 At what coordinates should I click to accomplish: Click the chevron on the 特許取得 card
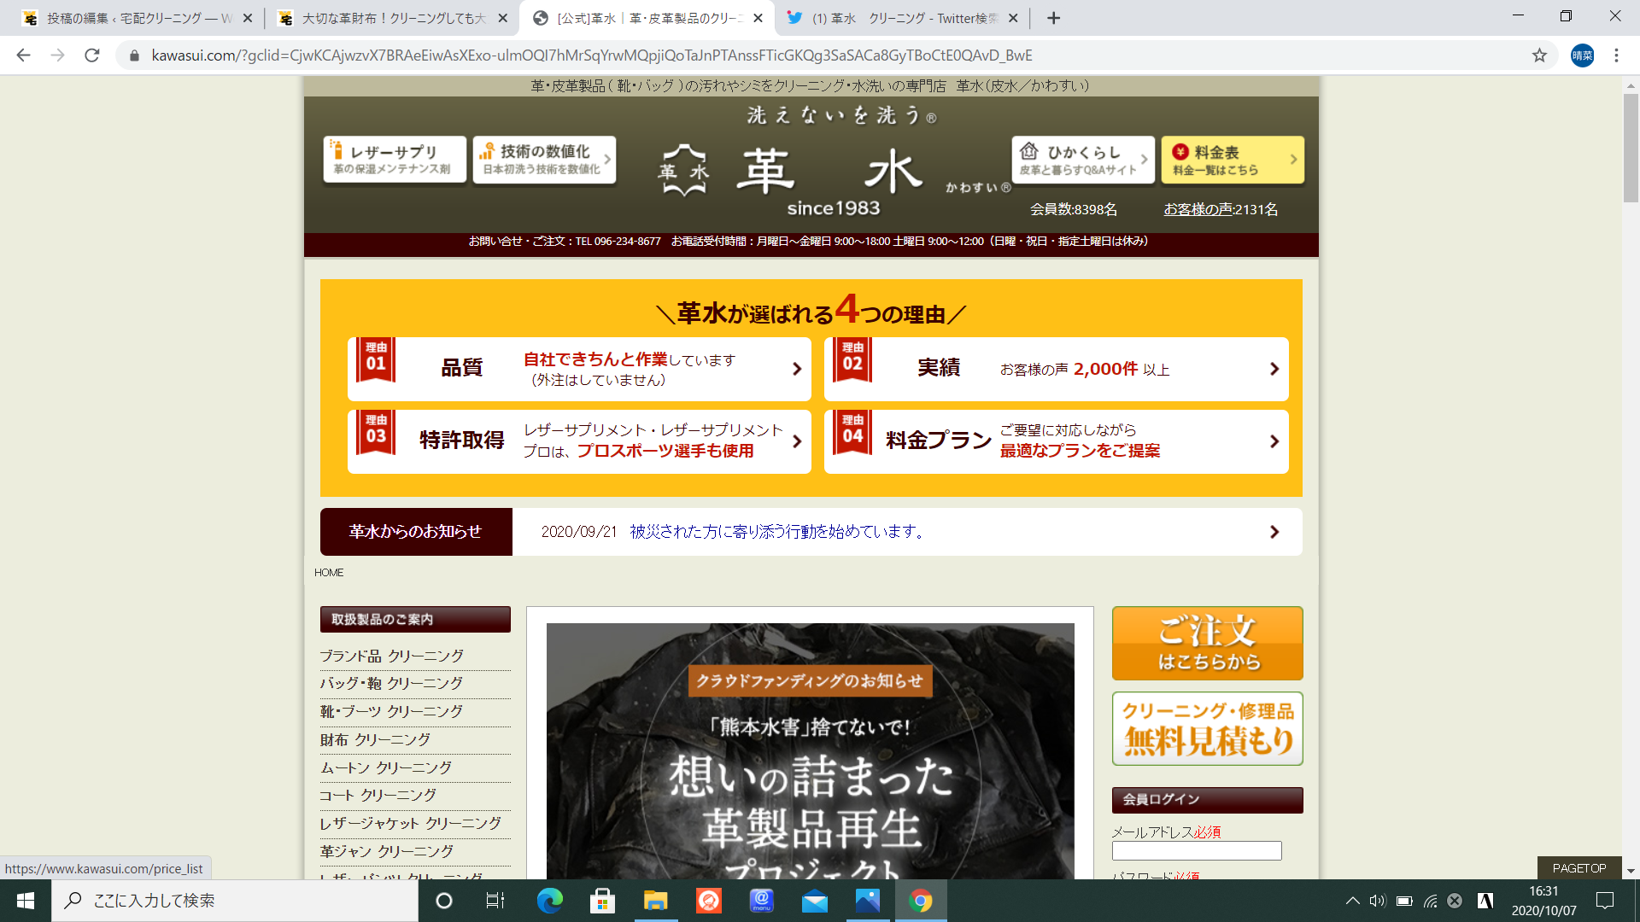pos(797,441)
